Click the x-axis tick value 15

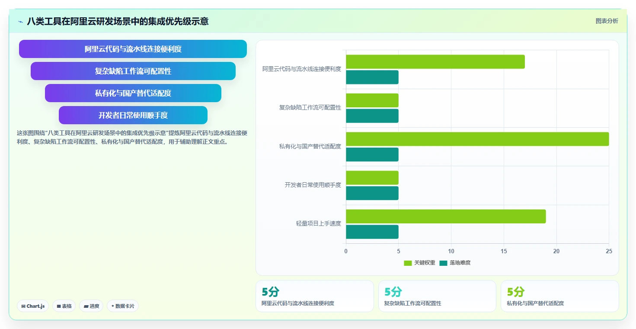tap(504, 251)
